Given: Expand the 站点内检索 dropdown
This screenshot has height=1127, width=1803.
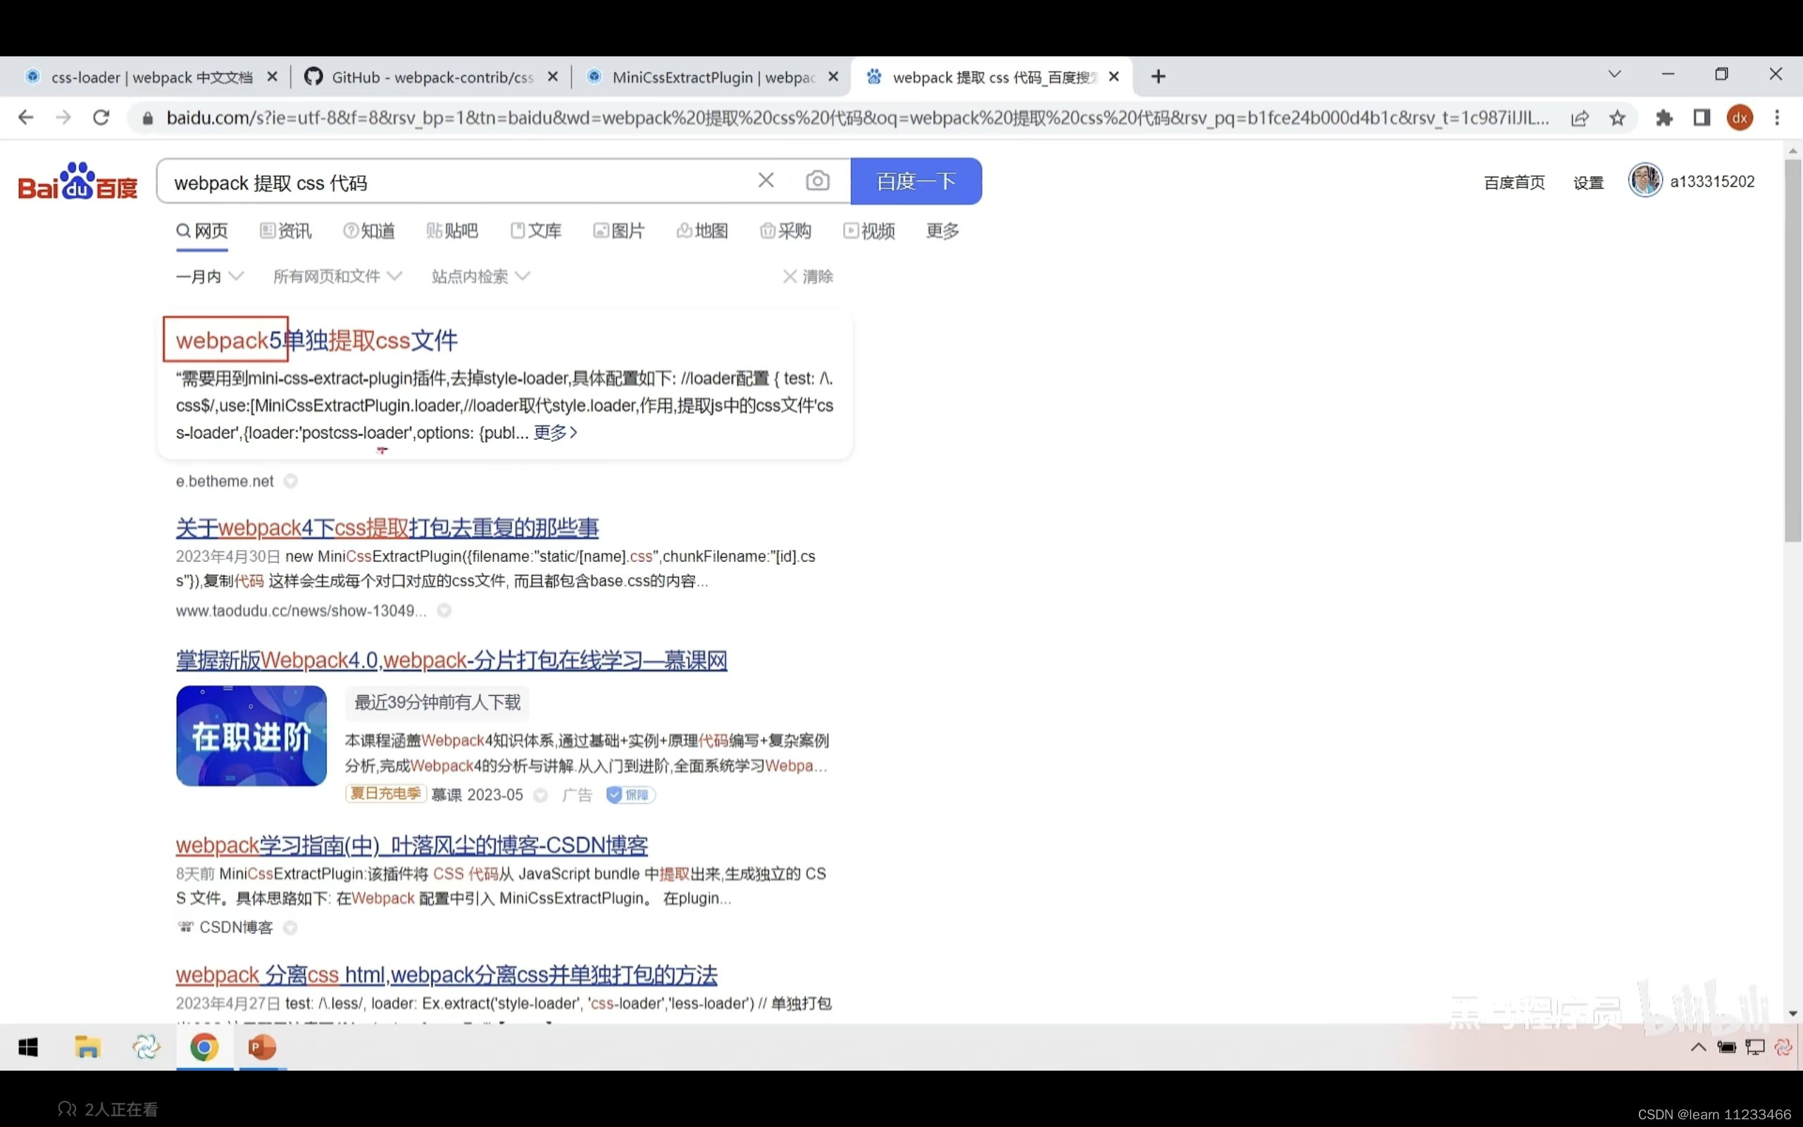Looking at the screenshot, I should pyautogui.click(x=480, y=276).
